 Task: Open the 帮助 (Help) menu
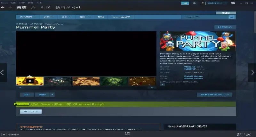pyautogui.click(x=39, y=3)
